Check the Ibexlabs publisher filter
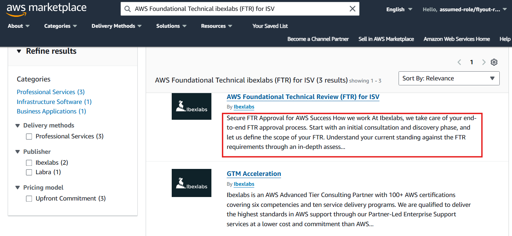This screenshot has width=512, height=236. pyautogui.click(x=29, y=163)
